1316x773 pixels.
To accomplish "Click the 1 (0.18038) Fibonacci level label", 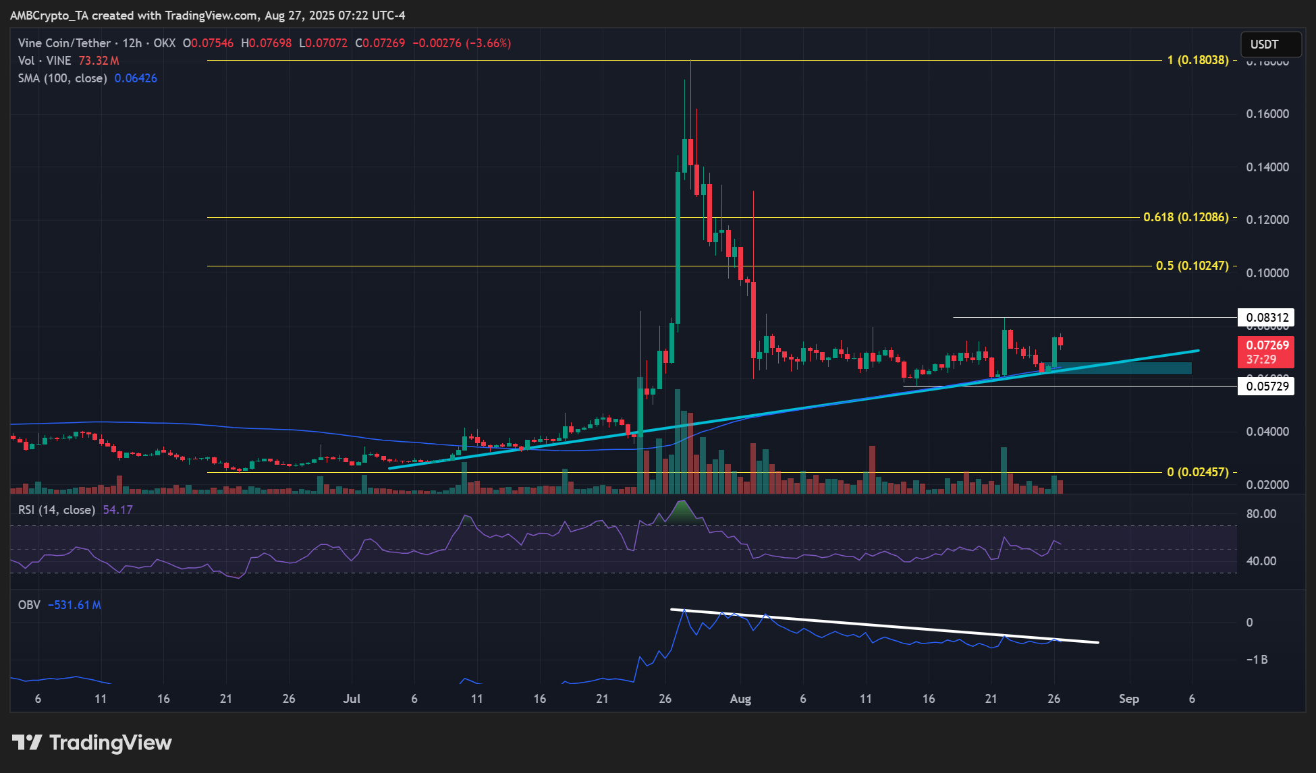I will tap(1197, 60).
